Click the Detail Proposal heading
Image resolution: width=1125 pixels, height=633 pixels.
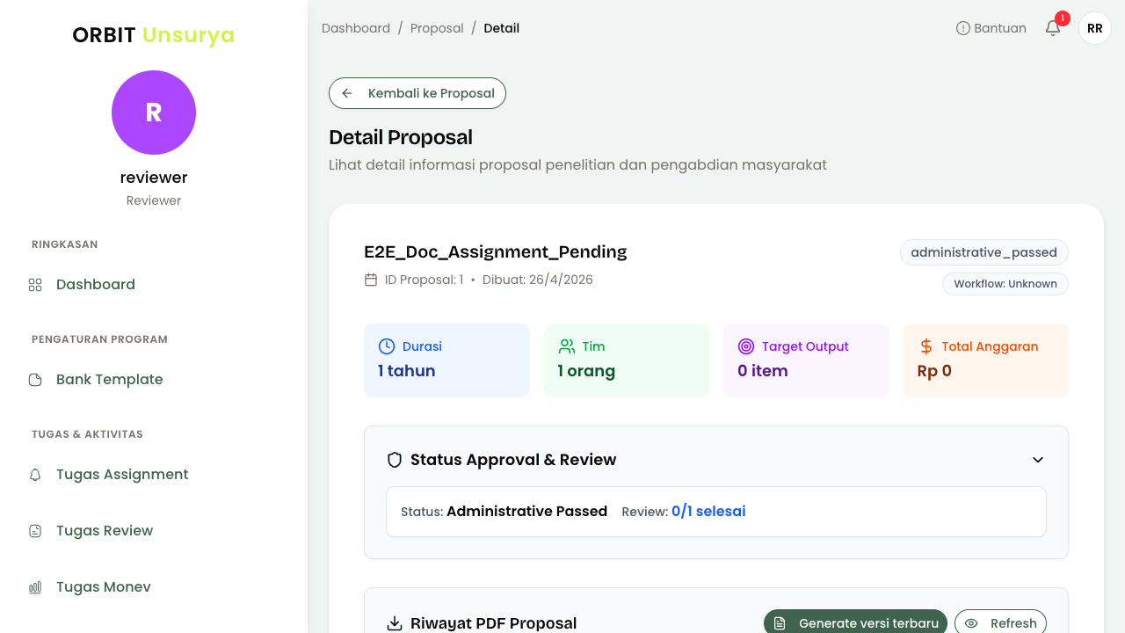tap(401, 137)
